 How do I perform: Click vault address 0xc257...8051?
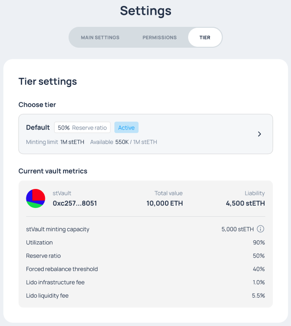(75, 203)
